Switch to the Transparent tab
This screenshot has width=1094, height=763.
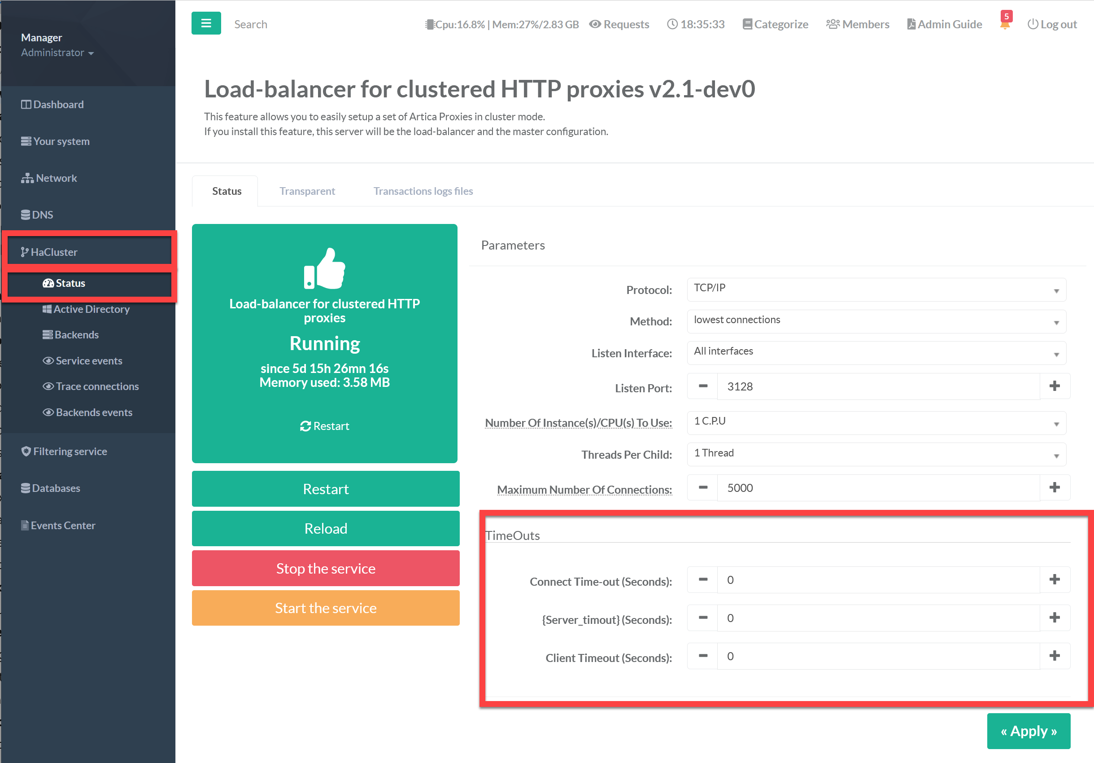click(x=307, y=191)
